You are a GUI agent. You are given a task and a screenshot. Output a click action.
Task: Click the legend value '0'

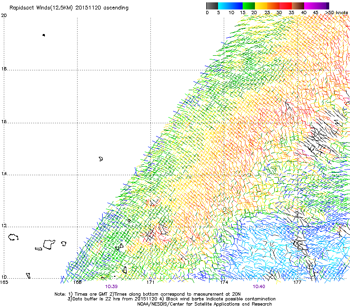(x=207, y=13)
